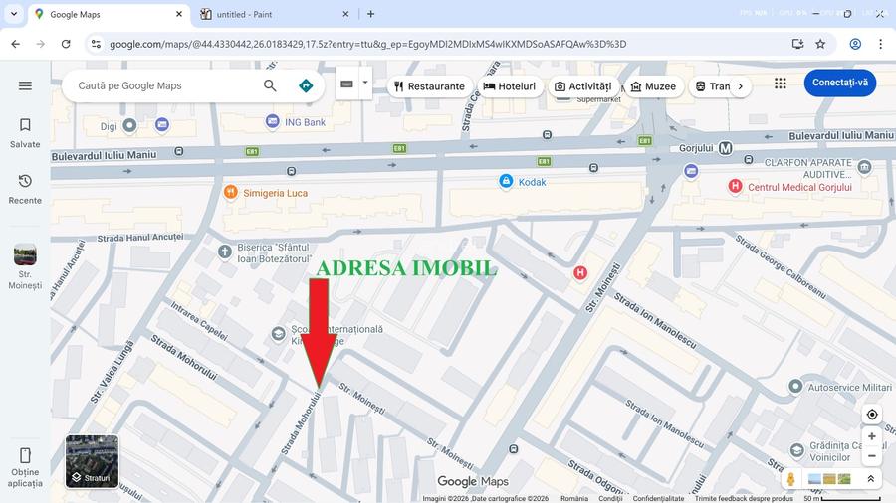Screen dimensions: 896x503
Task: Open the keyboard input tools dropdown arrow
Action: [365, 84]
